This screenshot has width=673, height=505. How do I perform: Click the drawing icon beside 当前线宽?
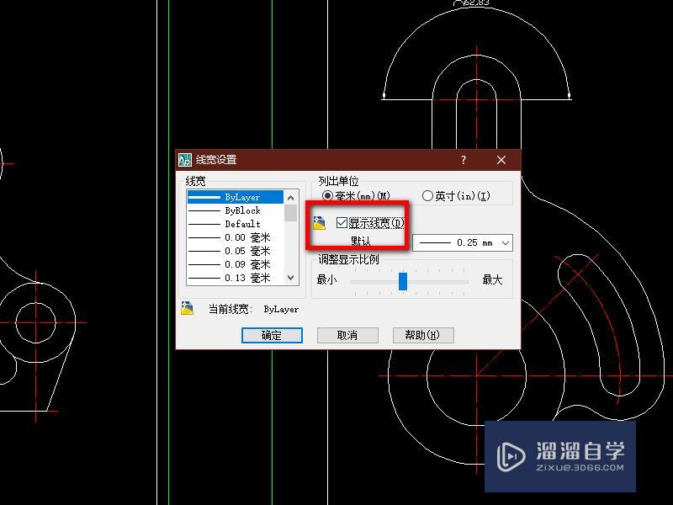187,308
